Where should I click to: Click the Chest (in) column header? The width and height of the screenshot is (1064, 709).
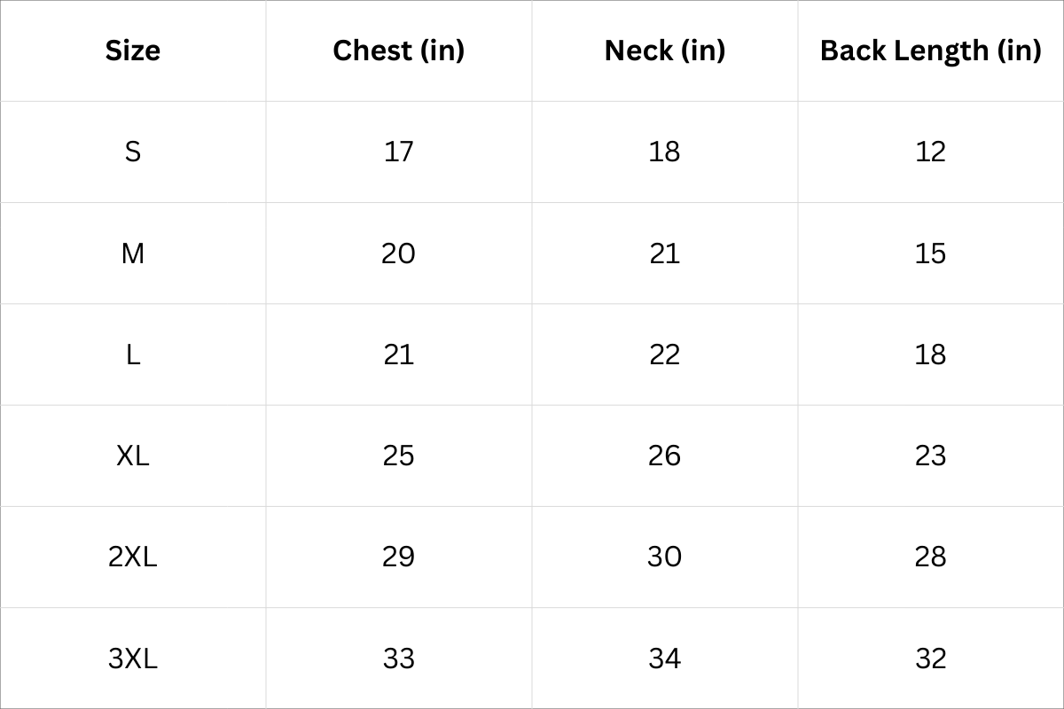pyautogui.click(x=398, y=51)
